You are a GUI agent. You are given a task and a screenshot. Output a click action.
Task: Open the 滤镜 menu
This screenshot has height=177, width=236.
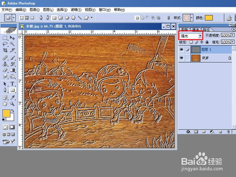[76, 10]
